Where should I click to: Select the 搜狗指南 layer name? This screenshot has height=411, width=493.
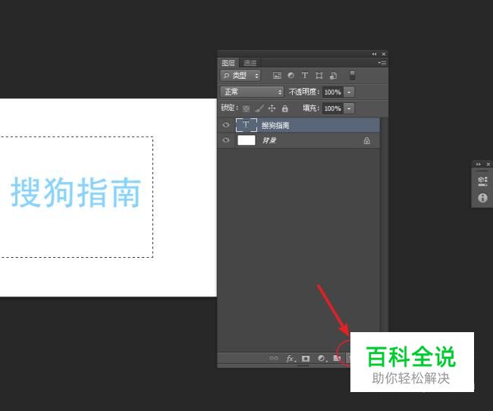pyautogui.click(x=275, y=125)
